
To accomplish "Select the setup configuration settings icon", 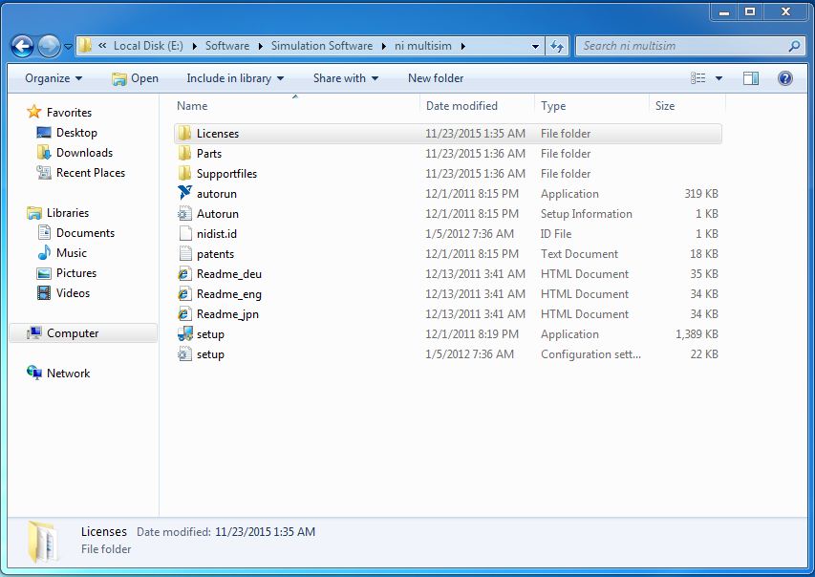I will click(184, 354).
